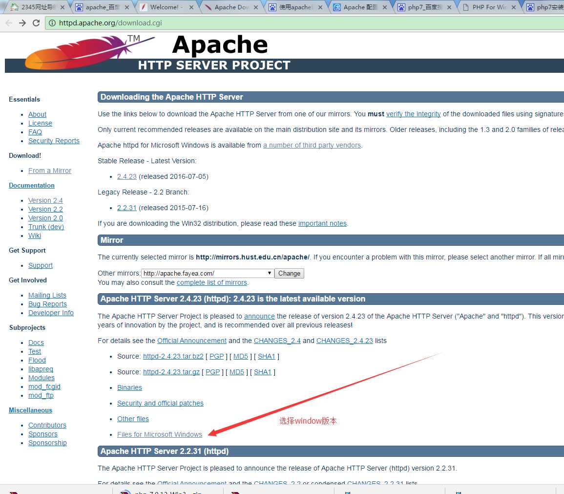
Task: Open the Security Reports link
Action: pyautogui.click(x=54, y=141)
